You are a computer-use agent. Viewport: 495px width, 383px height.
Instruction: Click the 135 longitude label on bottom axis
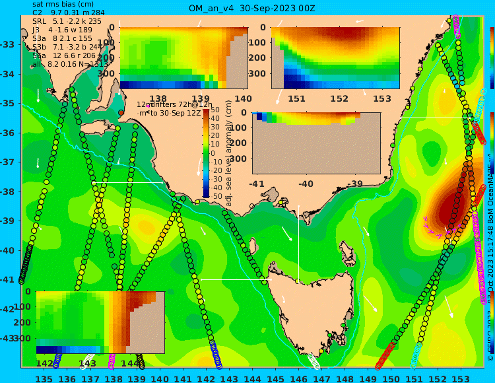pos(44,378)
